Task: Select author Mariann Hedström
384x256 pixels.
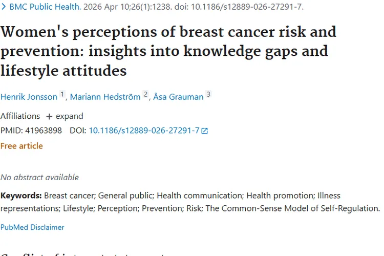Action: click(x=105, y=97)
